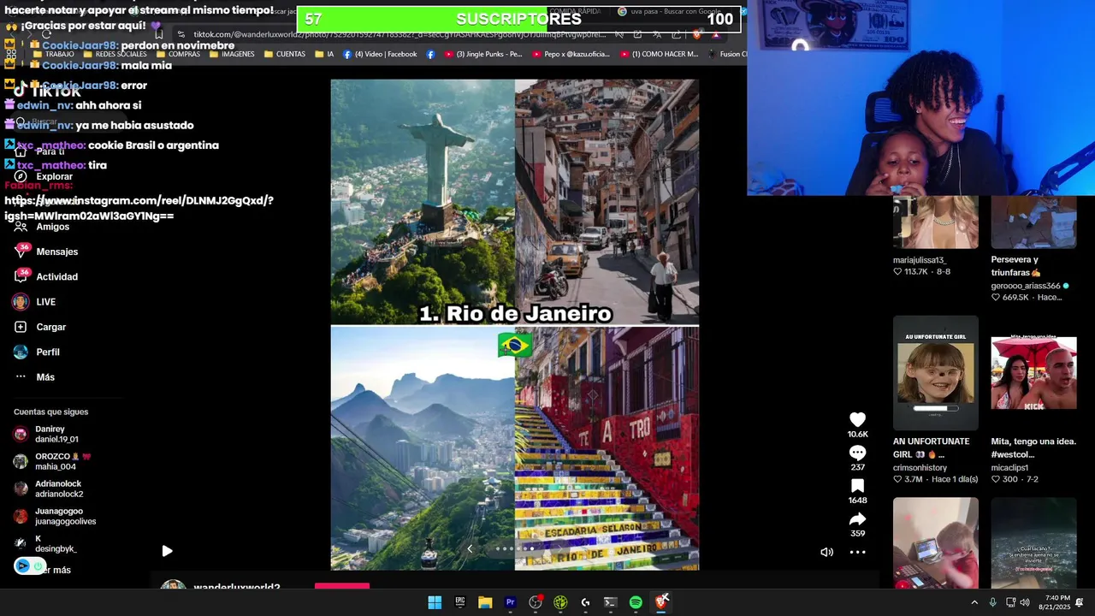Save post using the bookmark icon
This screenshot has height=616, width=1095.
857,486
